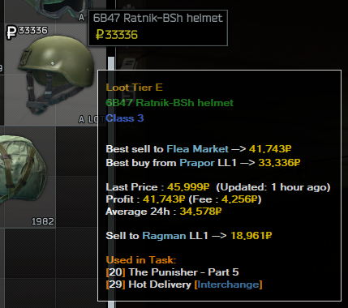The image size is (348, 308).
Task: Click the Average 24h 34,578₽ value
Action: [200, 212]
